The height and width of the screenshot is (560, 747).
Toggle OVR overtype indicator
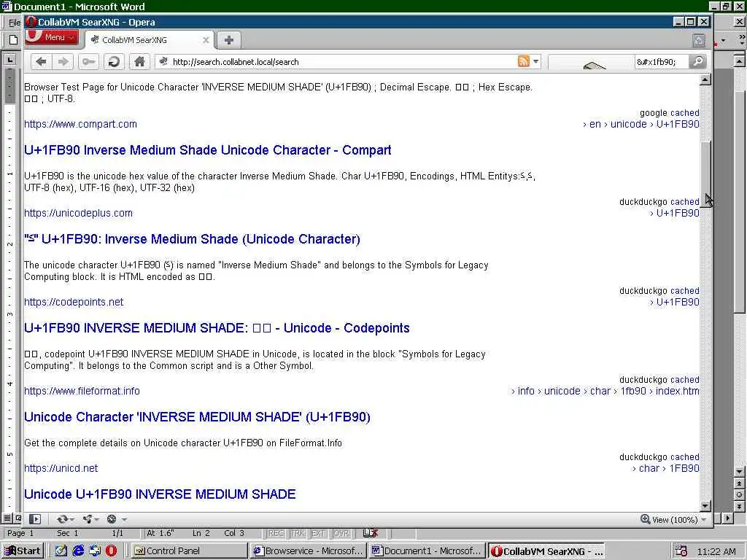click(341, 533)
